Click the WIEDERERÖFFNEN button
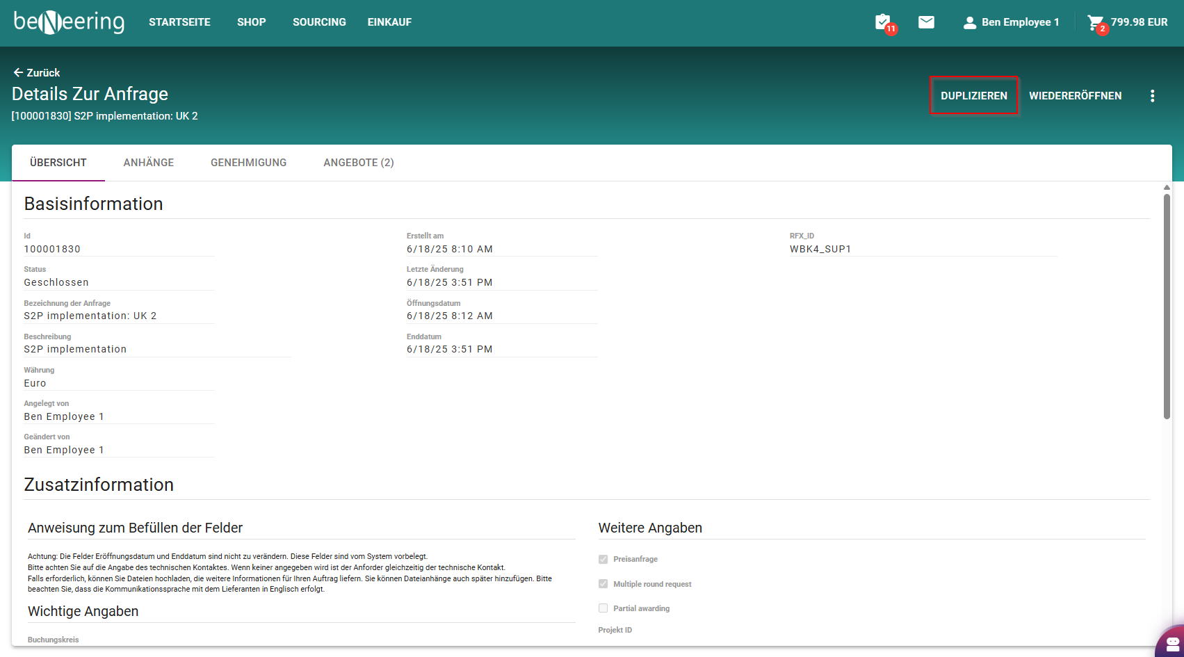1184x657 pixels. [1075, 96]
